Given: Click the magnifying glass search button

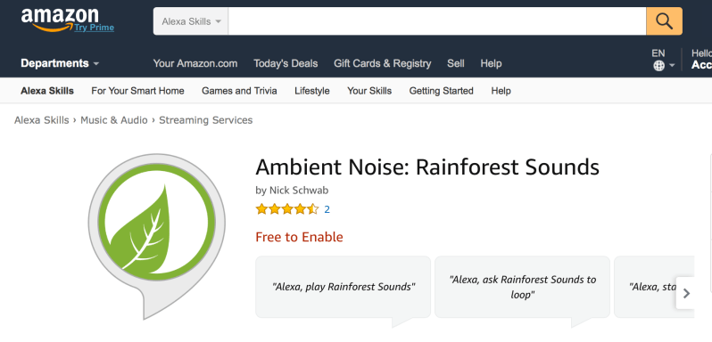Looking at the screenshot, I should [664, 20].
